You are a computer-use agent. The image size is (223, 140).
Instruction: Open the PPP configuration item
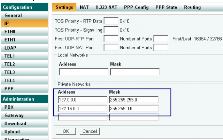[x=24, y=88]
